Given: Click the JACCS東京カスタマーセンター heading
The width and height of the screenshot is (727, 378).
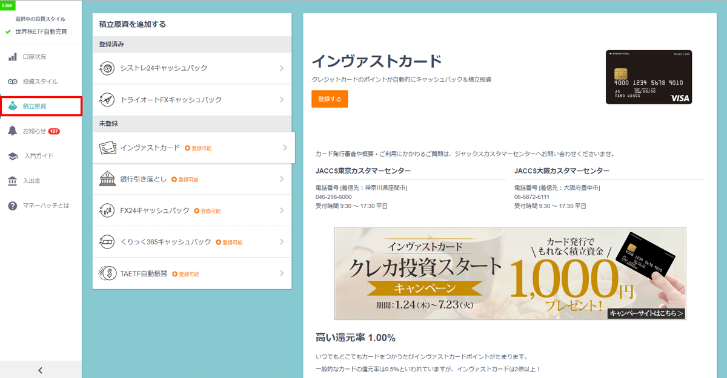Looking at the screenshot, I should click(x=363, y=171).
